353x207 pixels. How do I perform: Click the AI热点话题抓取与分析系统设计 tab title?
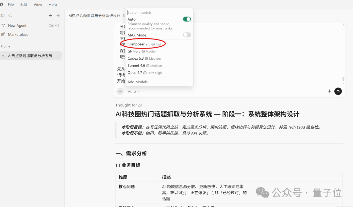(x=94, y=16)
